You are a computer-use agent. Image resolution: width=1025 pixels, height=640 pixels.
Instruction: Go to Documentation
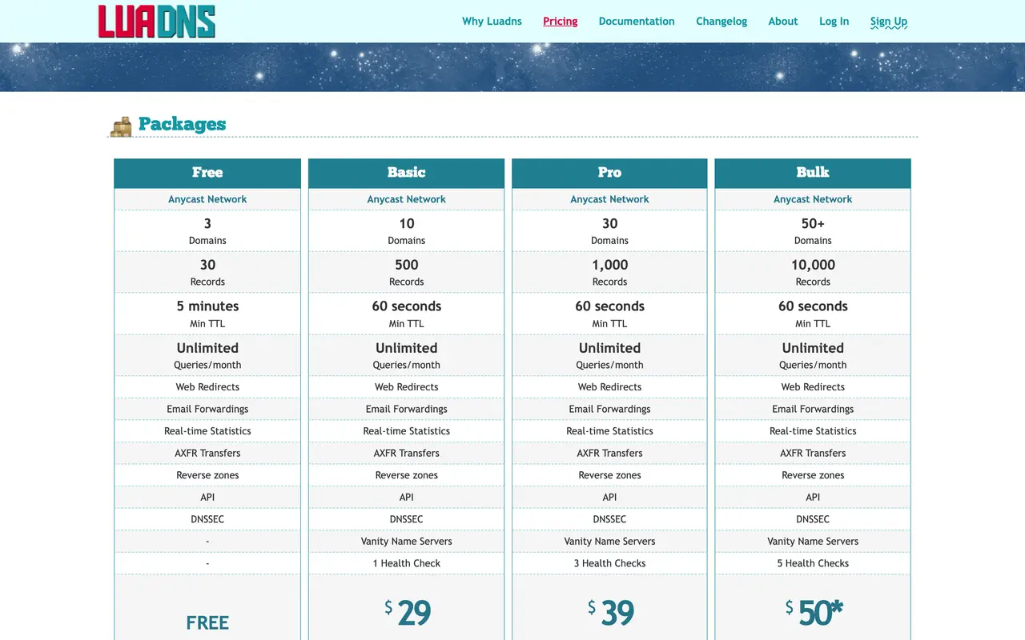[x=637, y=22]
